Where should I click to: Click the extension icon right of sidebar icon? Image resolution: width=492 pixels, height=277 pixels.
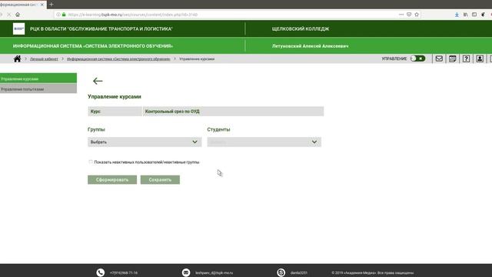(483, 15)
